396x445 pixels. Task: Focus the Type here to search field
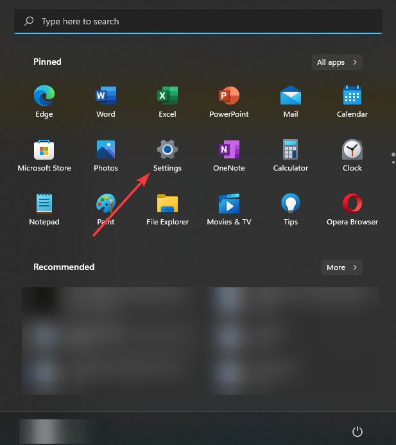198,21
